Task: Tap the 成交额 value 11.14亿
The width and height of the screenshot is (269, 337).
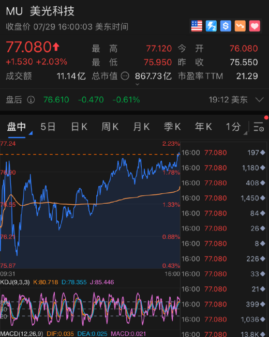Action: [71, 76]
